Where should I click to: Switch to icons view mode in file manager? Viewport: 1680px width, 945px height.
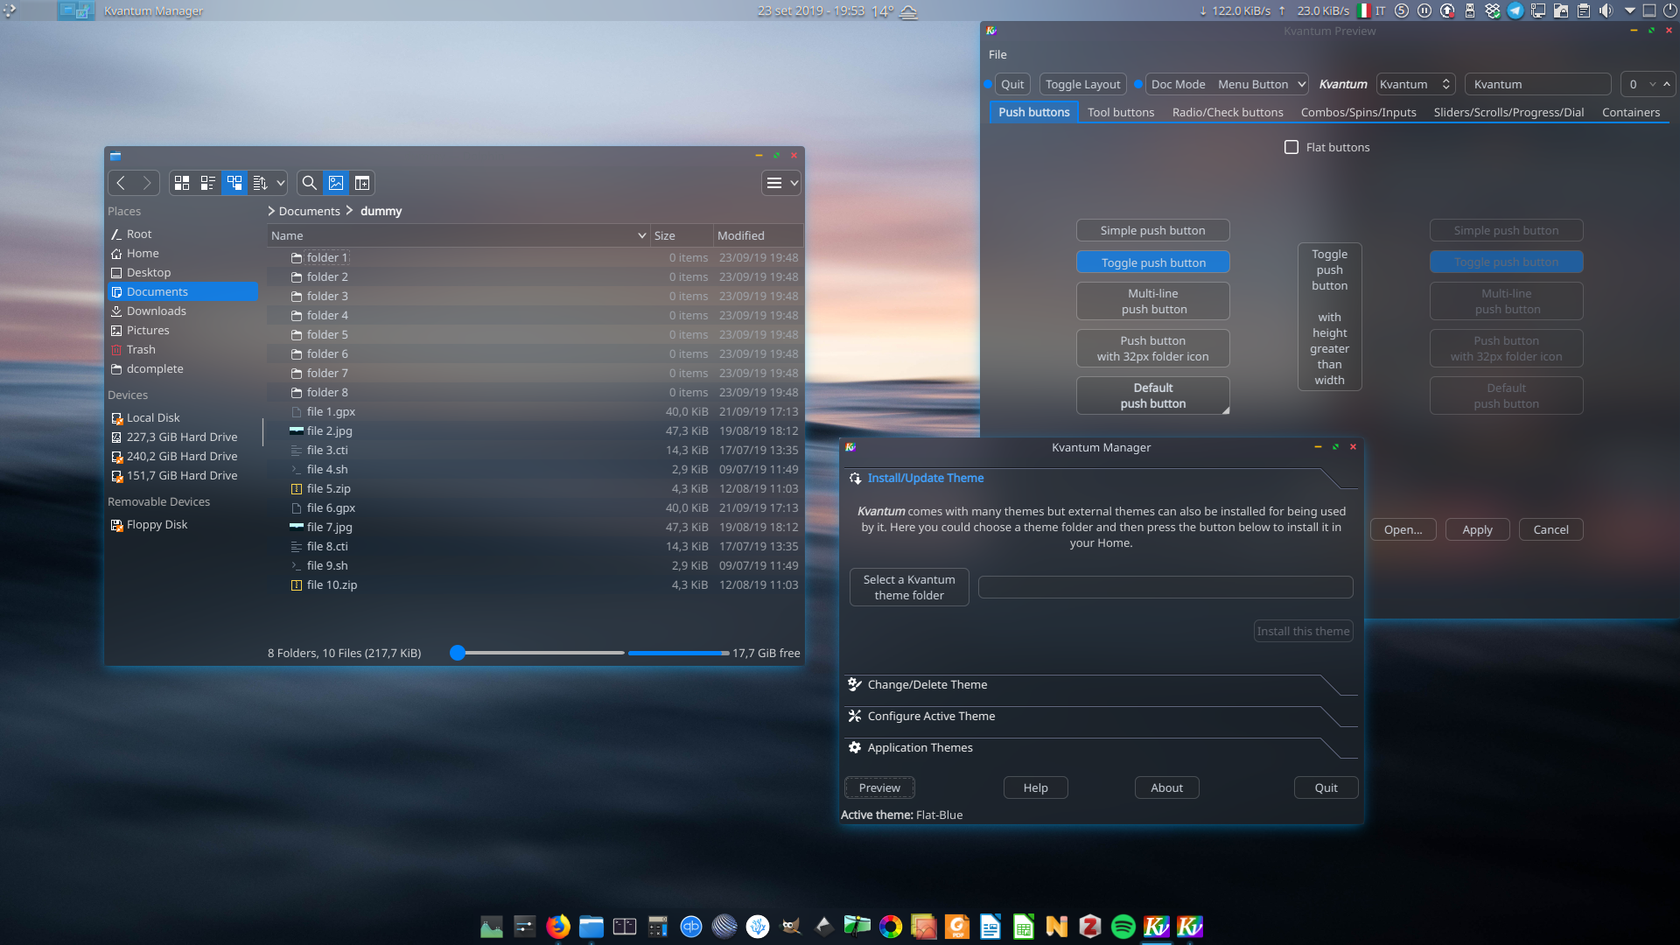pyautogui.click(x=182, y=183)
